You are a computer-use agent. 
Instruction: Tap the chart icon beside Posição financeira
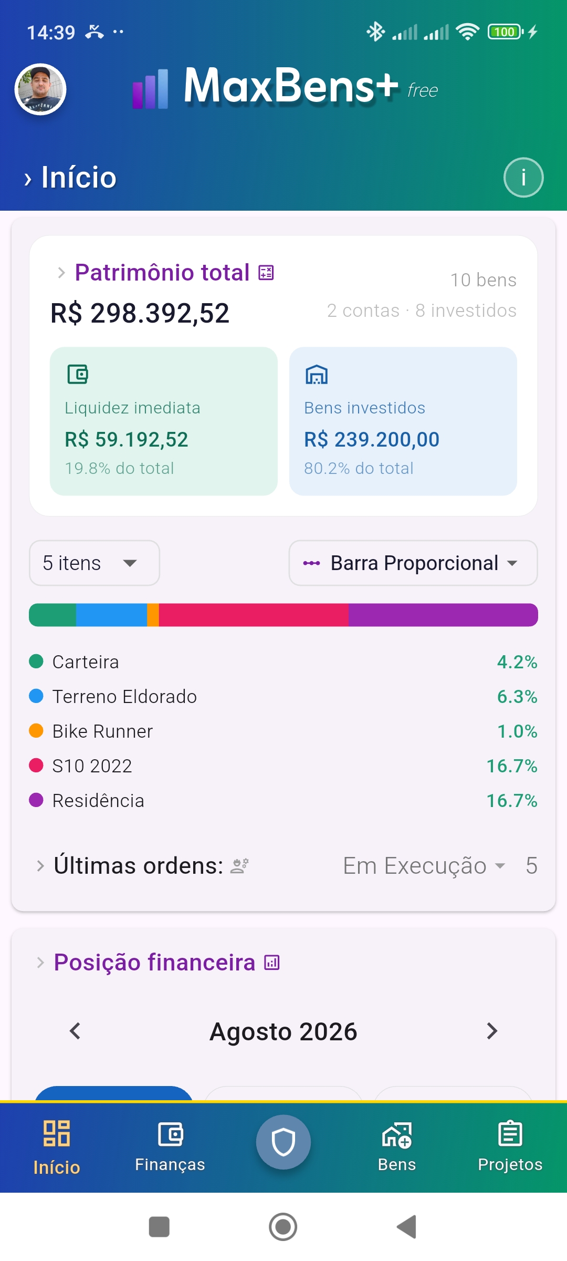pyautogui.click(x=272, y=963)
